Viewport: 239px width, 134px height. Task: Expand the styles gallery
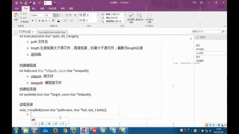point(98,22)
